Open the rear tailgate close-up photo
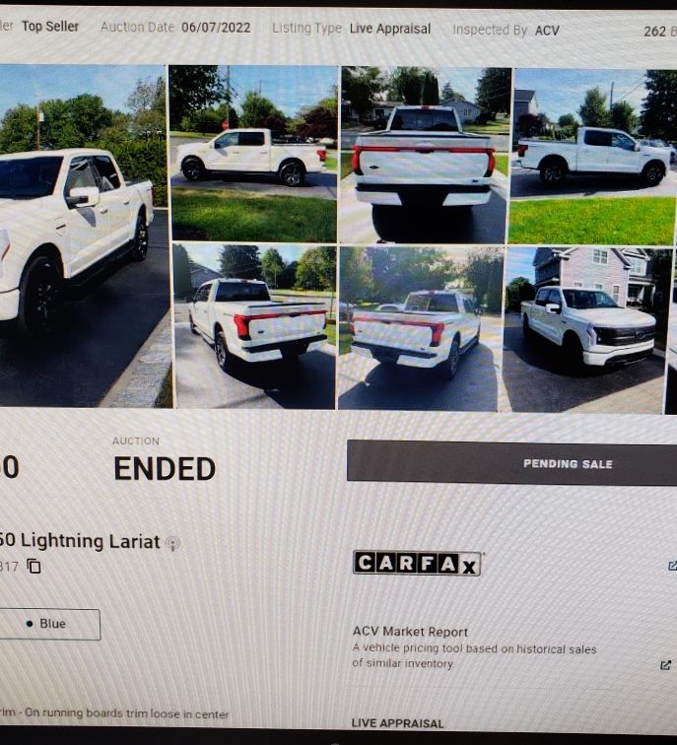Screen dimensions: 677x745 click(x=425, y=156)
